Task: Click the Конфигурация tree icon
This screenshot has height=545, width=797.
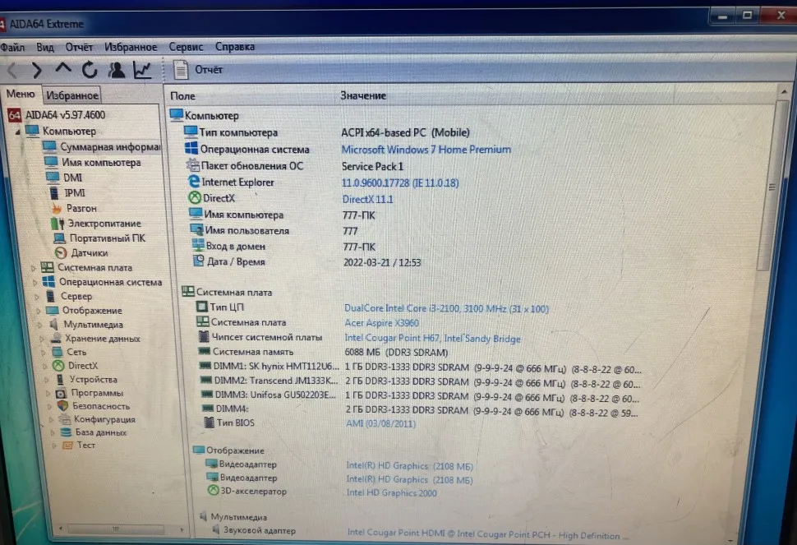Action: click(65, 419)
